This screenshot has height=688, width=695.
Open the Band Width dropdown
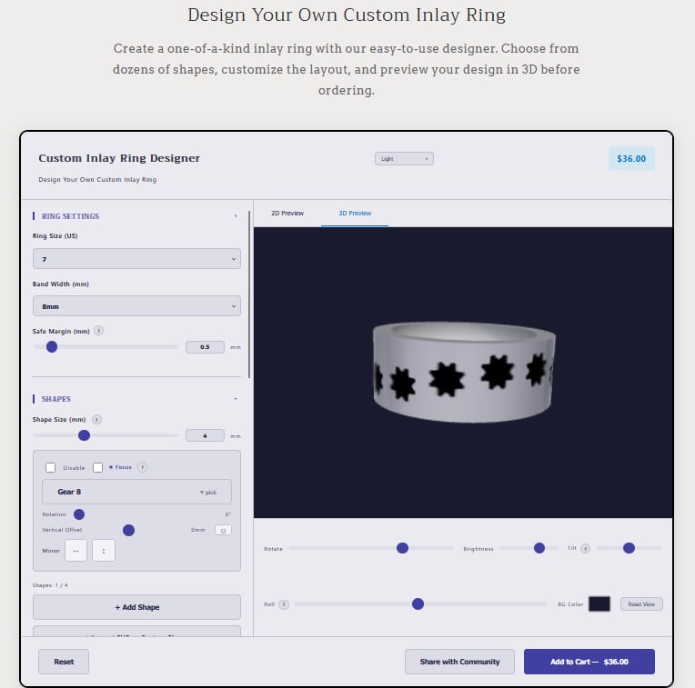(136, 307)
